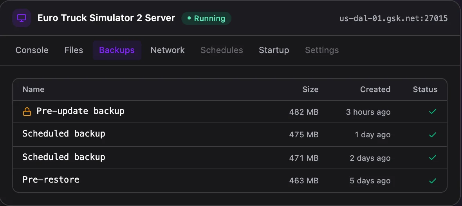
Task: Select the Backups tab
Action: pos(117,50)
